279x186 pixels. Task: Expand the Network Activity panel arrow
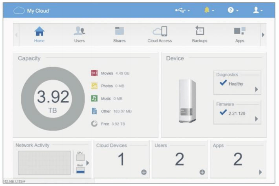pos(88,163)
